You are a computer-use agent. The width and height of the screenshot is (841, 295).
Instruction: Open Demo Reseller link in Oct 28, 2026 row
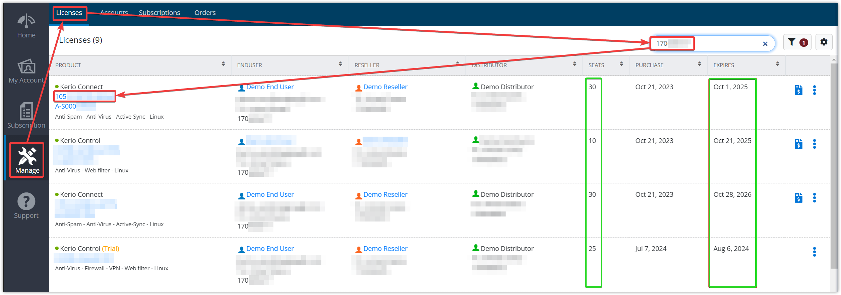tap(385, 194)
